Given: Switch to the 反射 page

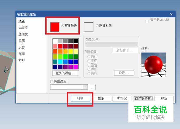Looking at the screenshot, I should pyautogui.click(x=21, y=47).
